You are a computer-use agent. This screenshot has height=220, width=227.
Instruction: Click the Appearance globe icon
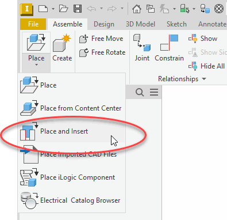click(219, 9)
